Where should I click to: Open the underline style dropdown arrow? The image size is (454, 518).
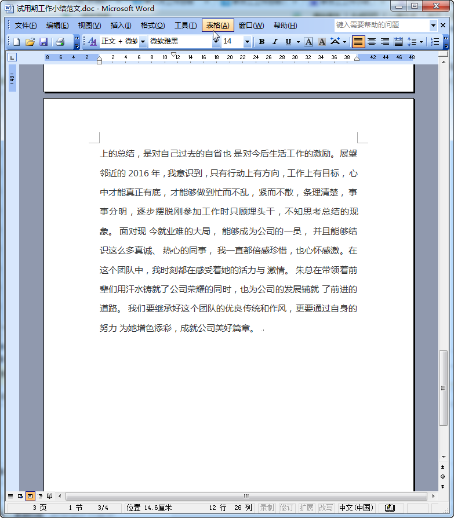tap(298, 42)
